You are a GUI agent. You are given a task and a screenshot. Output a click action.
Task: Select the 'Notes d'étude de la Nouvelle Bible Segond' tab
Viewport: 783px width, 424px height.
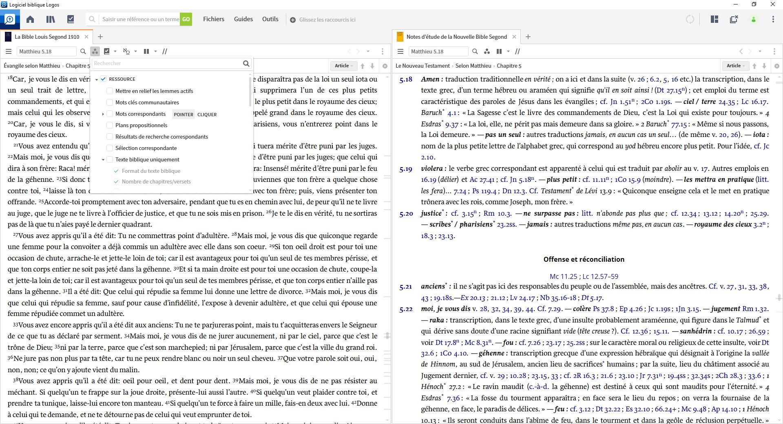point(456,37)
